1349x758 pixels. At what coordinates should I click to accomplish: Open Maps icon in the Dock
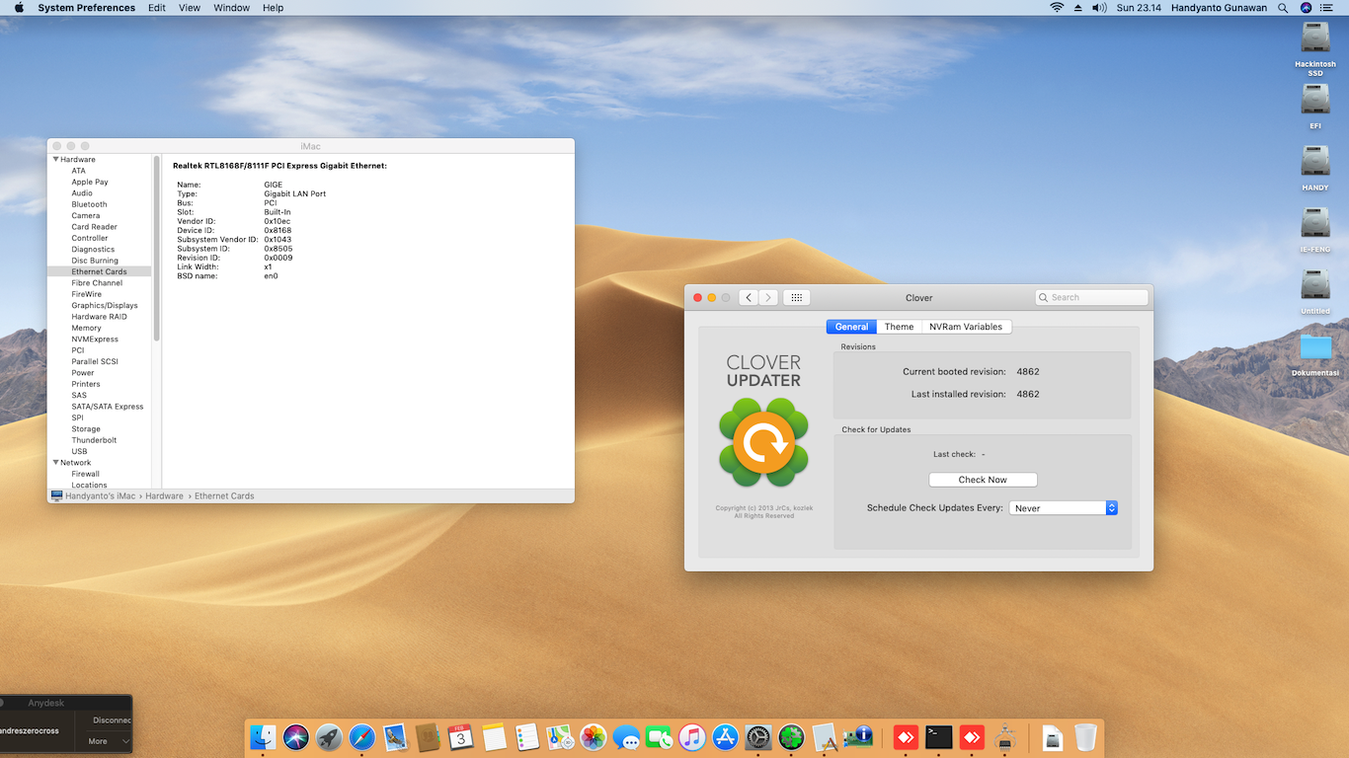pos(560,737)
